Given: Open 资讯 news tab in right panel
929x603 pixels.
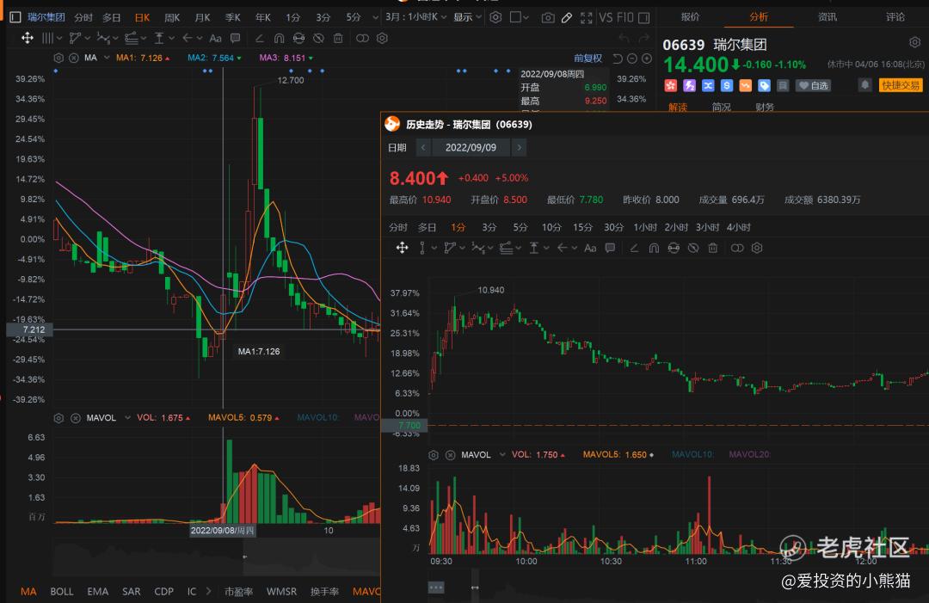Looking at the screenshot, I should tap(827, 16).
